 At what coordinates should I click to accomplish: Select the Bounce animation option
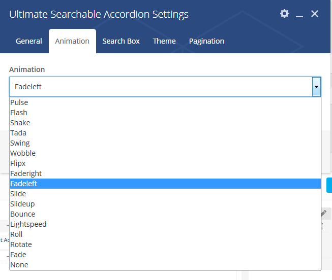[23, 214]
